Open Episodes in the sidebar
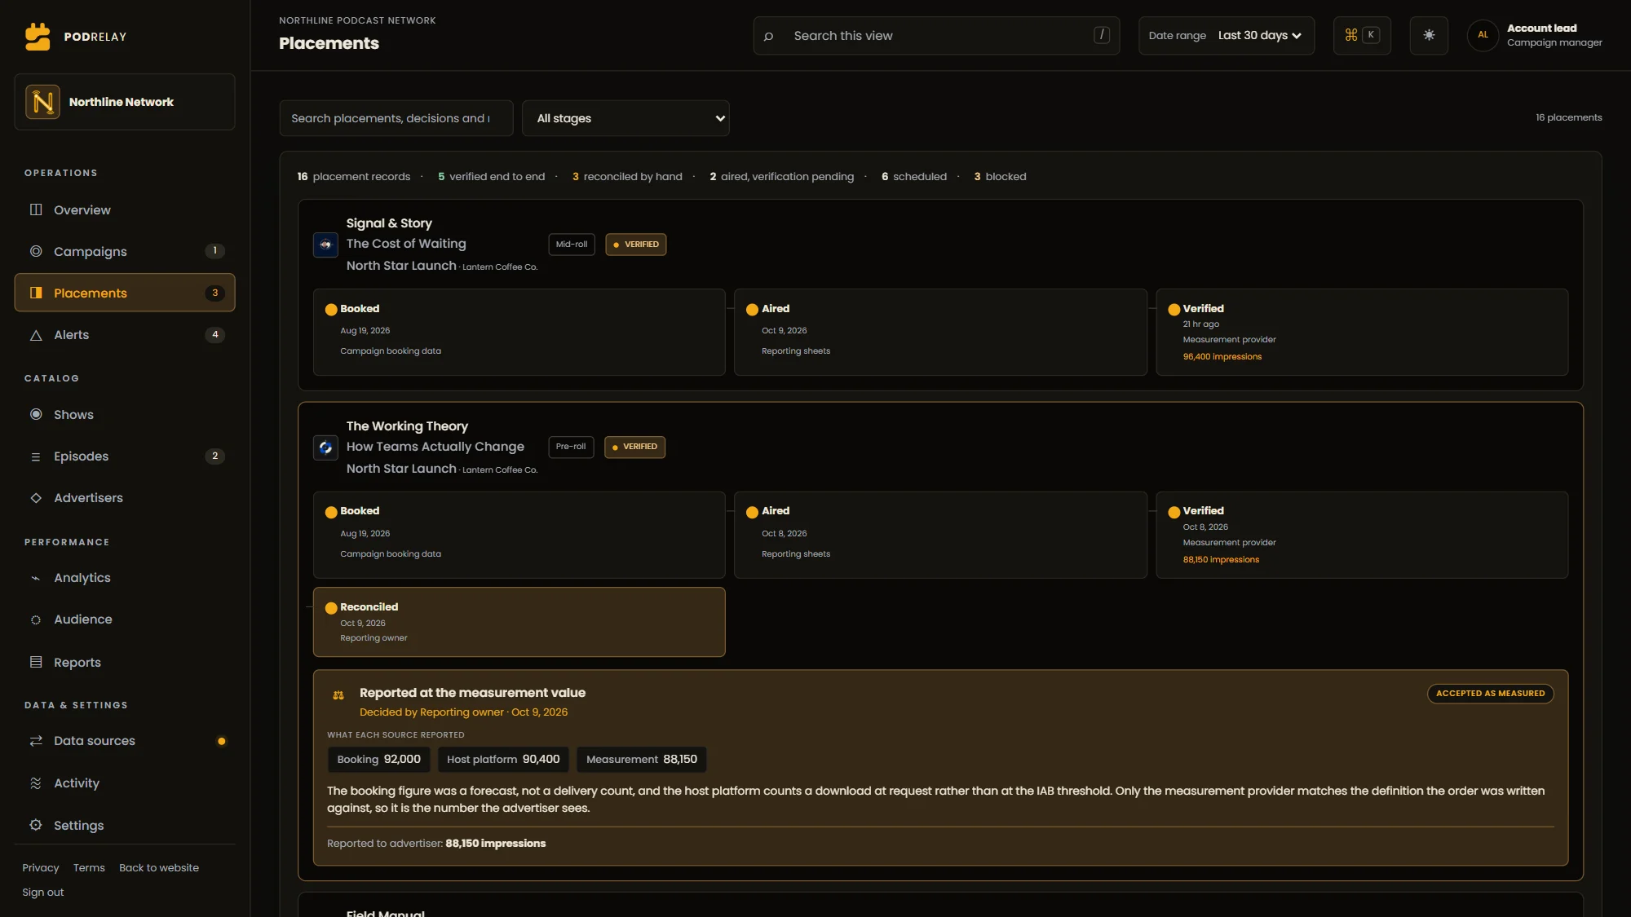This screenshot has width=1631, height=917. pyautogui.click(x=125, y=456)
